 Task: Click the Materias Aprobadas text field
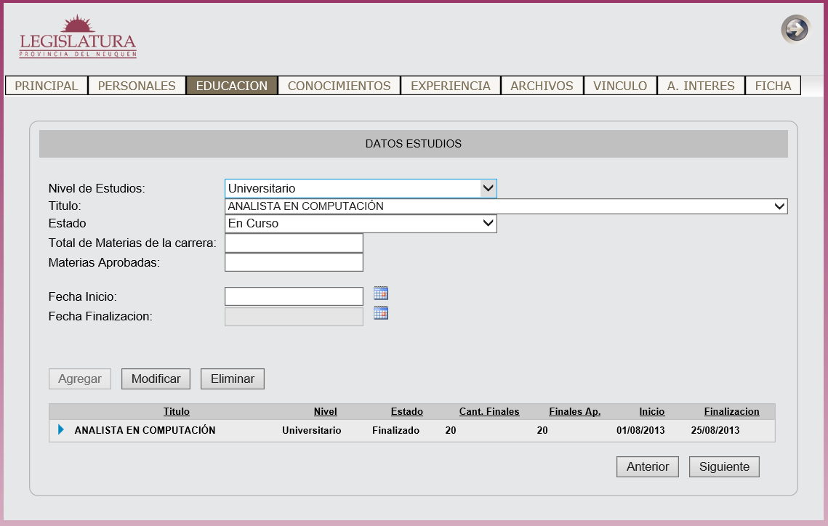[294, 262]
